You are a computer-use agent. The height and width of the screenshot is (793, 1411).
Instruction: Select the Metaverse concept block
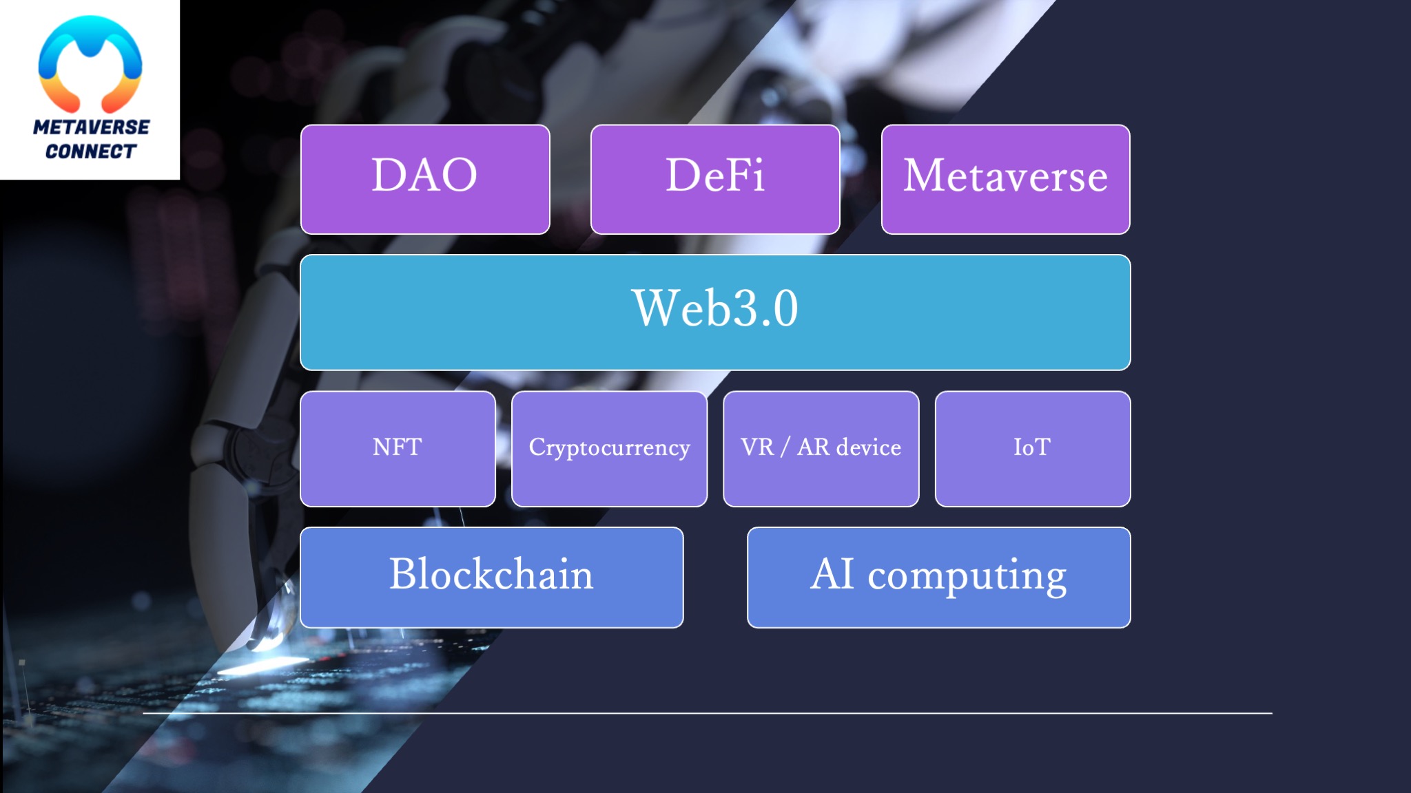click(1005, 174)
